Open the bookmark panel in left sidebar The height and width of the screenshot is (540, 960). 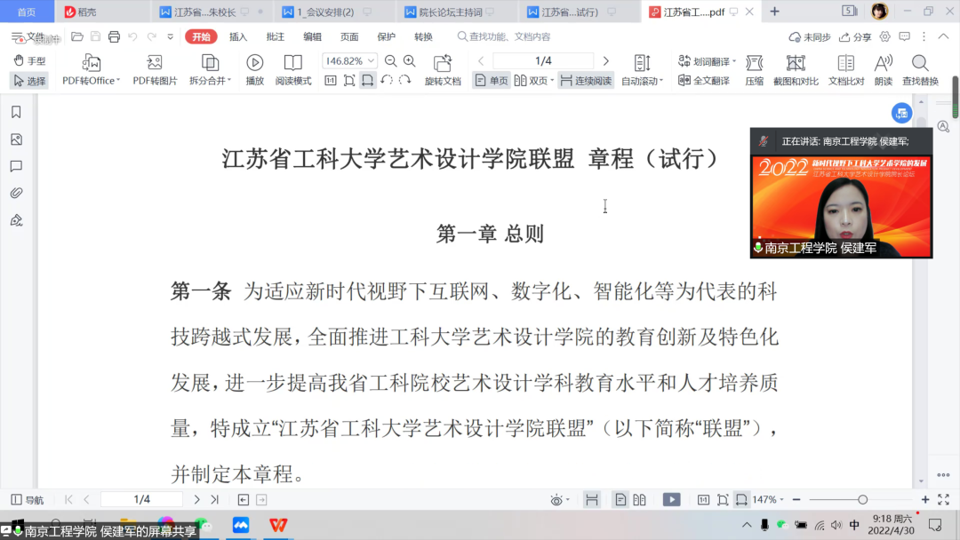(16, 113)
